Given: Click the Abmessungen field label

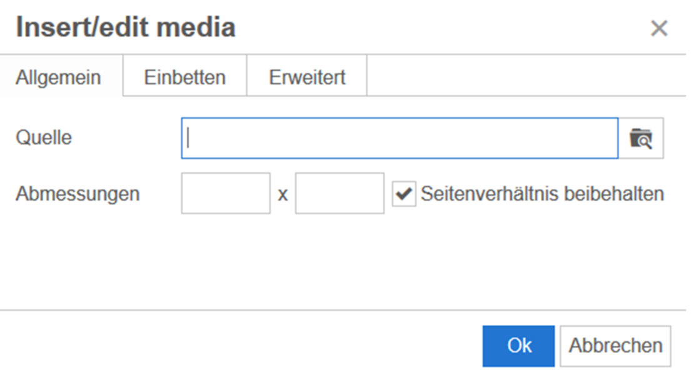Looking at the screenshot, I should (x=78, y=194).
